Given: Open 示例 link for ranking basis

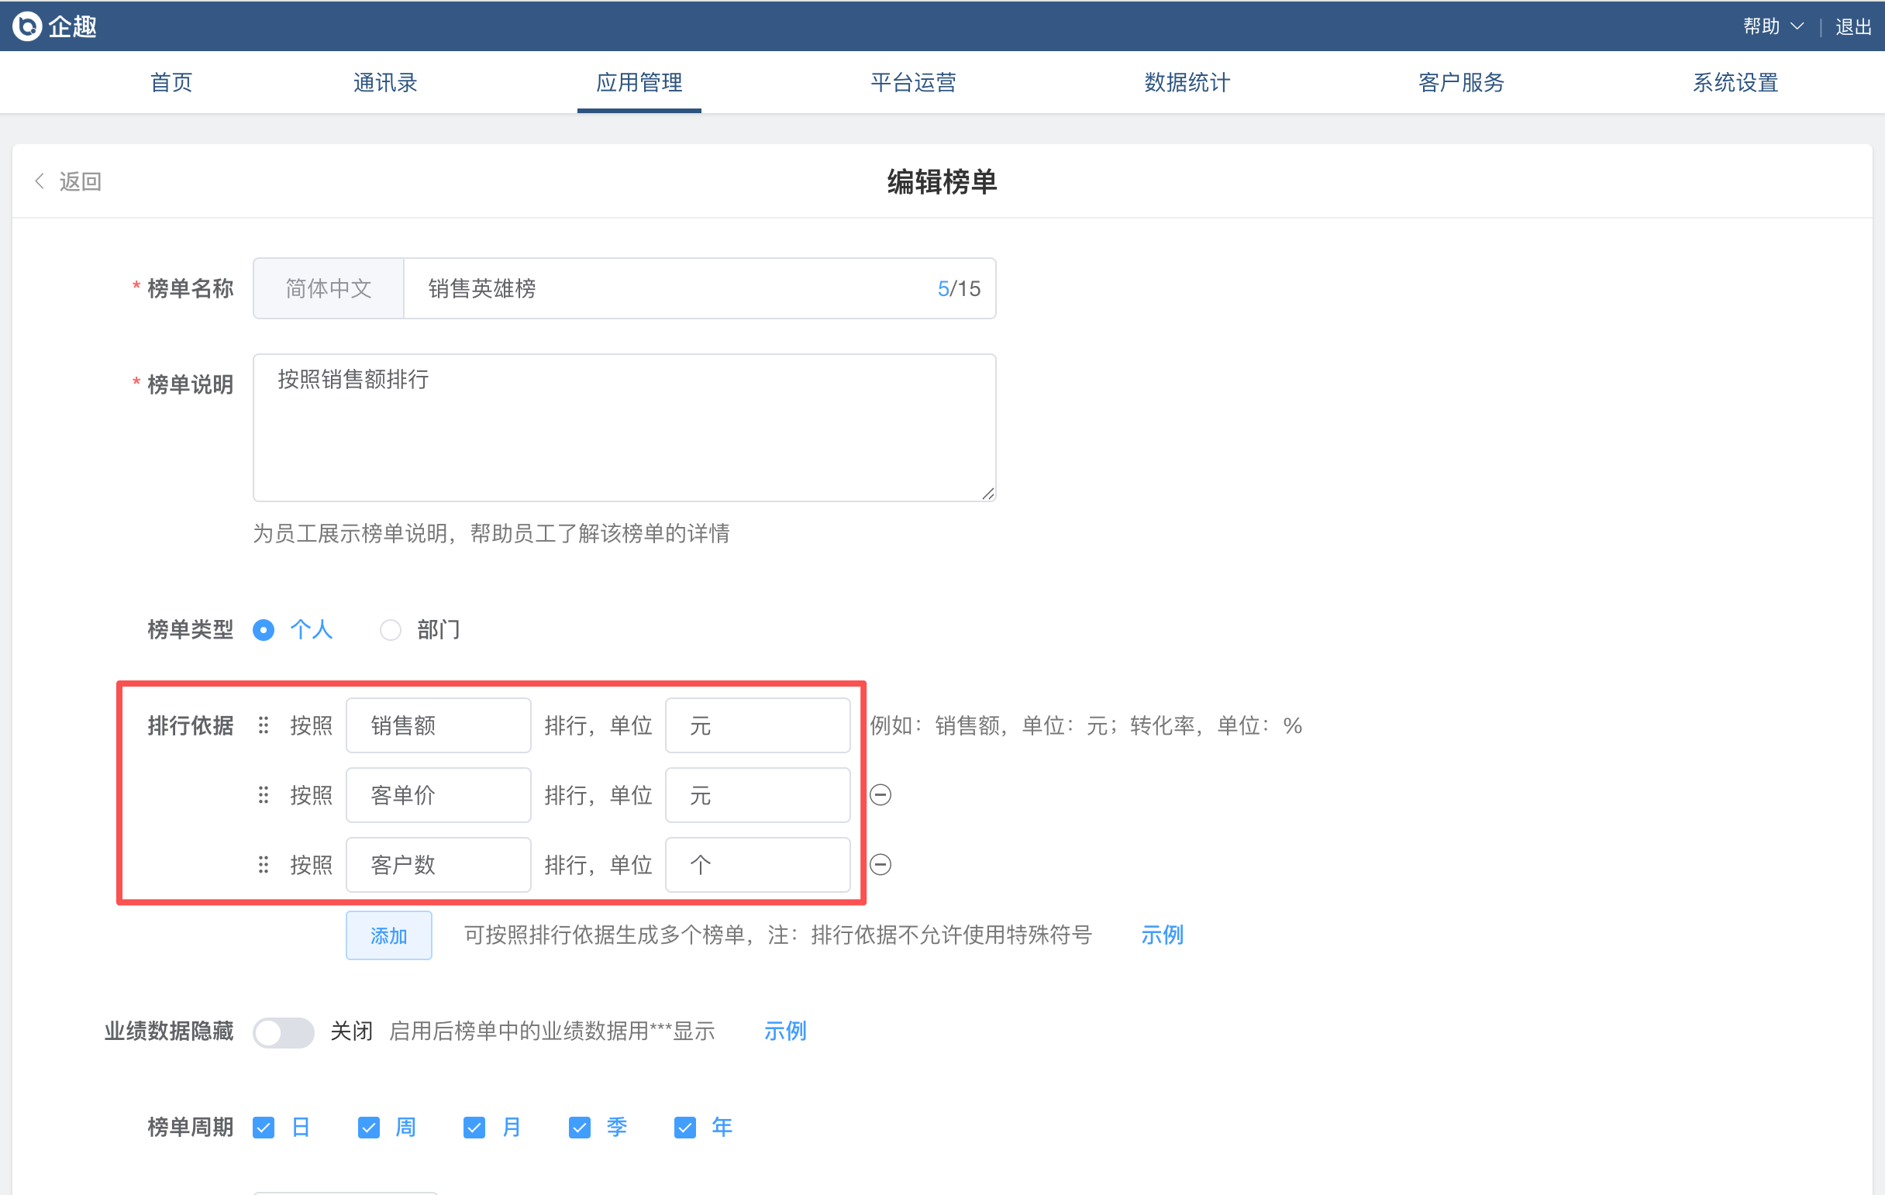Looking at the screenshot, I should (x=1162, y=935).
